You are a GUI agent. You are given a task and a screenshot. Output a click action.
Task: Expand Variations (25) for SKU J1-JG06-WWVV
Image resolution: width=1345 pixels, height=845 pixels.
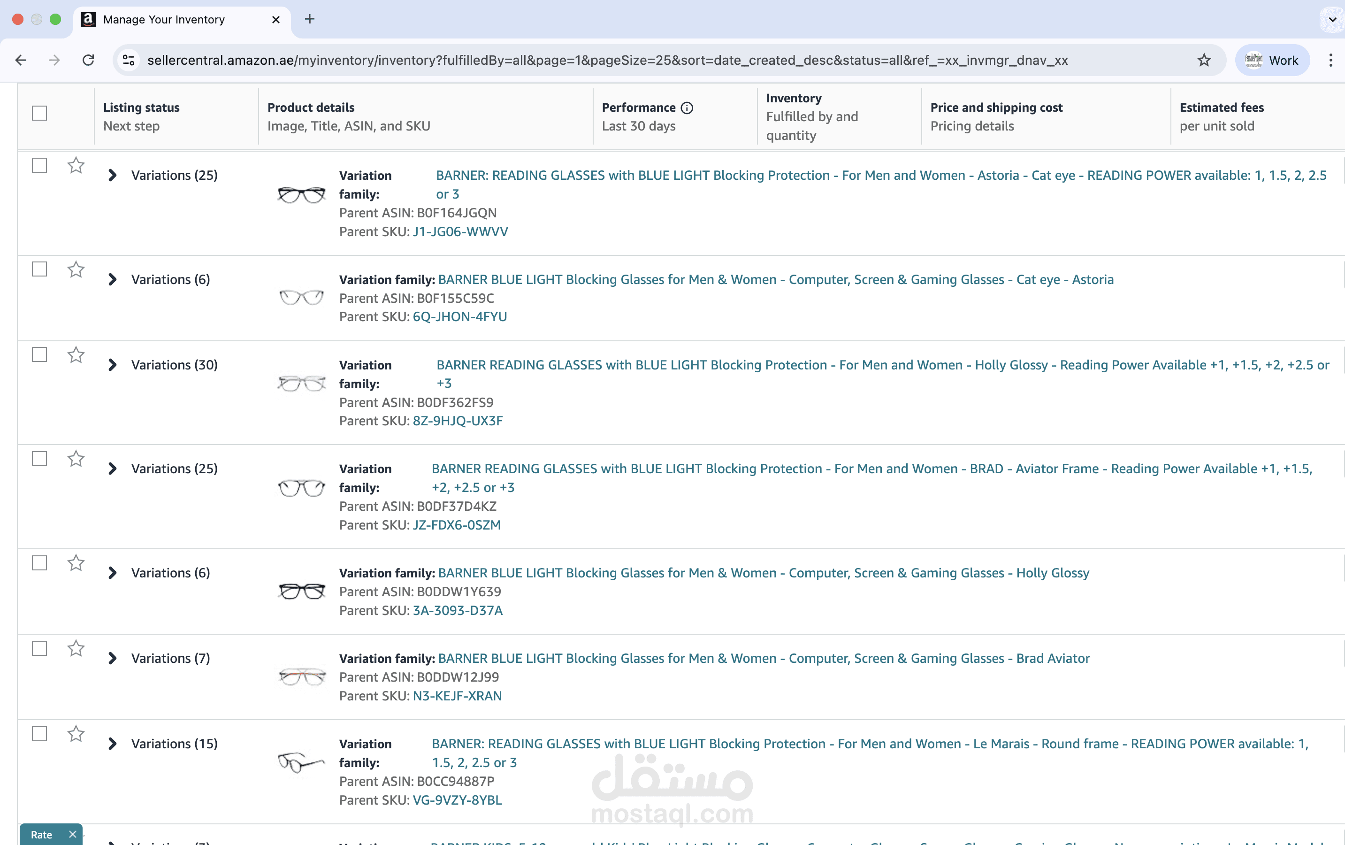click(112, 176)
